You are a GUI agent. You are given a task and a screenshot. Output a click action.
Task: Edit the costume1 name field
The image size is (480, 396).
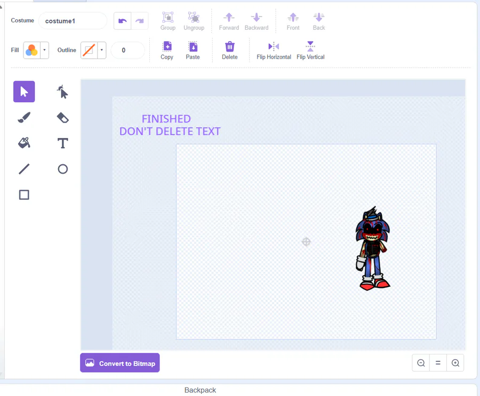[x=73, y=21]
